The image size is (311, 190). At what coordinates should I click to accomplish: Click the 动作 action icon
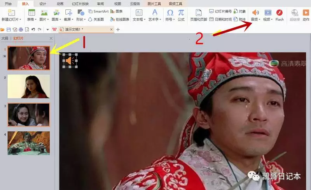pyautogui.click(x=306, y=13)
